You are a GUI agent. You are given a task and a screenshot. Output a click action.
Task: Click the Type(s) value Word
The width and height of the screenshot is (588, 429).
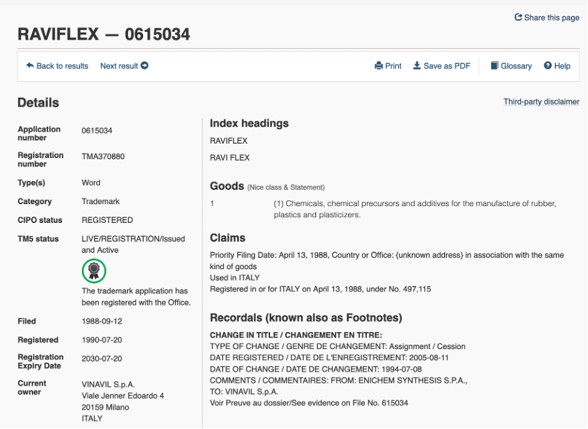(x=91, y=183)
